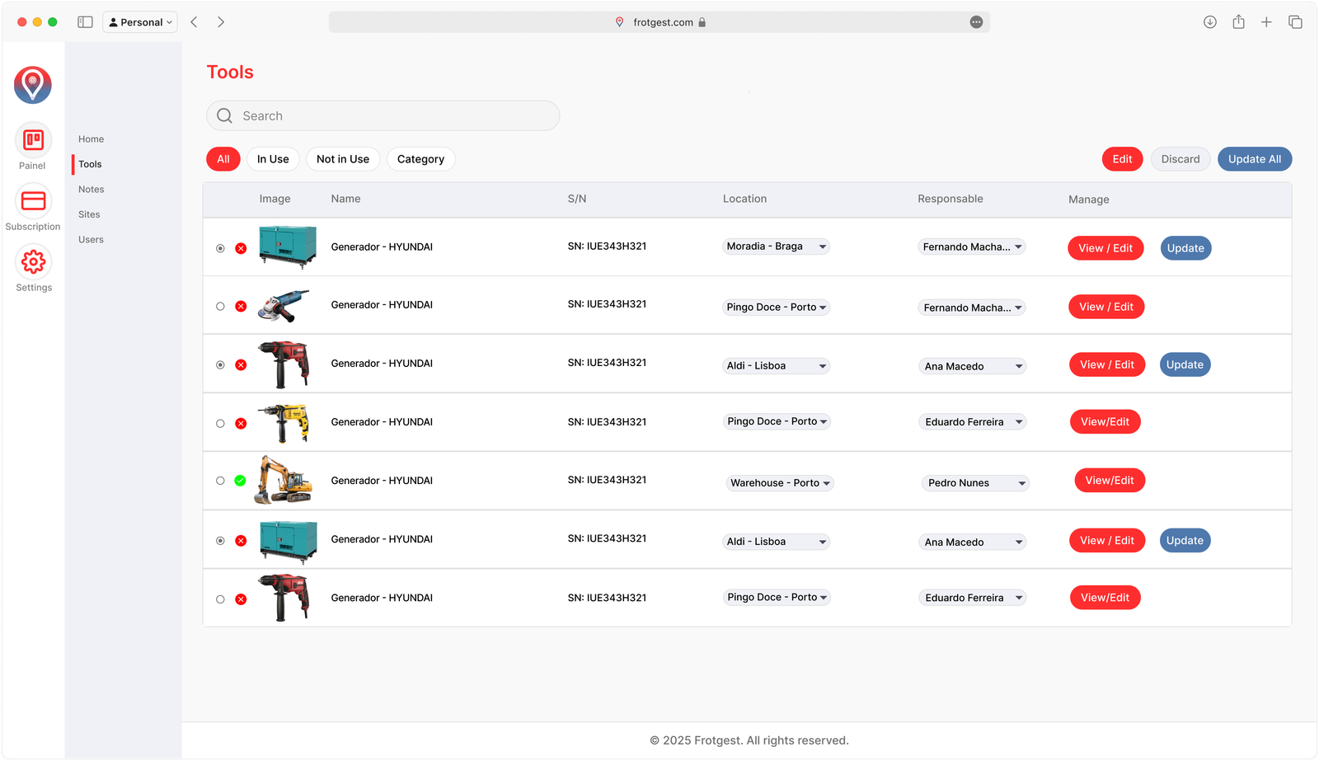
Task: Open Settings gear icon in sidebar
Action: pos(33,262)
